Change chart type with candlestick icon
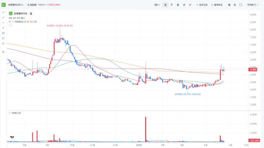This screenshot has height=148, width=264. click(190, 5)
